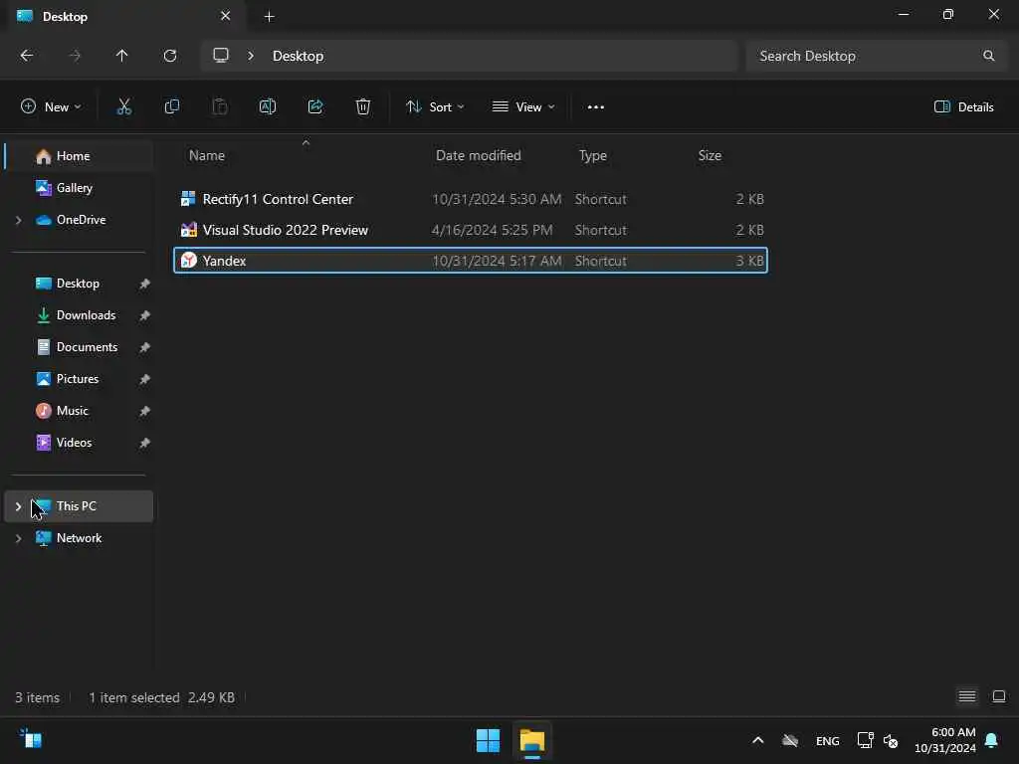1019x764 pixels.
Task: Rename the selected Yandex shortcut
Action: 268,107
